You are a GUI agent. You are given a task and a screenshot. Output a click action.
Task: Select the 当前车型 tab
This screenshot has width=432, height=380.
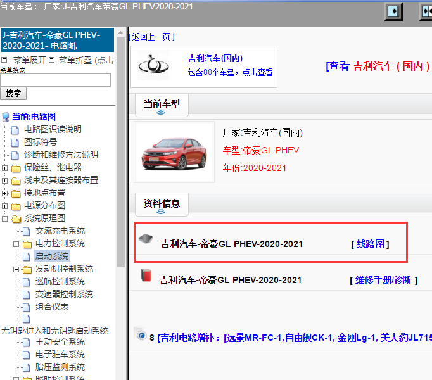point(162,104)
